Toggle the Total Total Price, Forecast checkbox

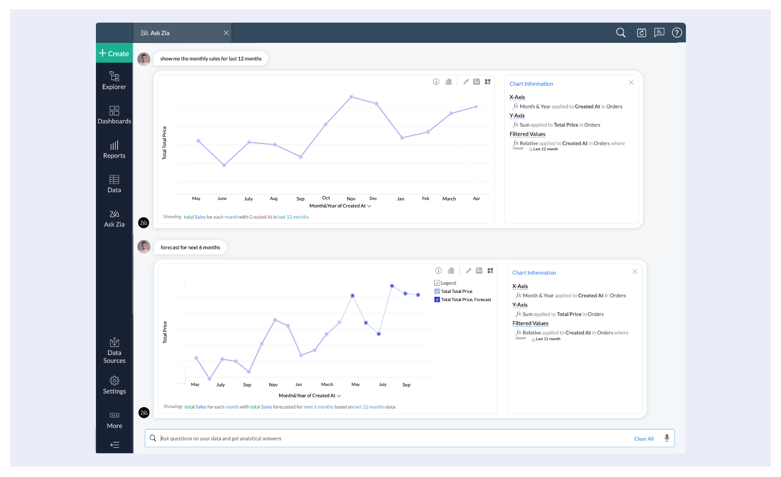click(437, 300)
